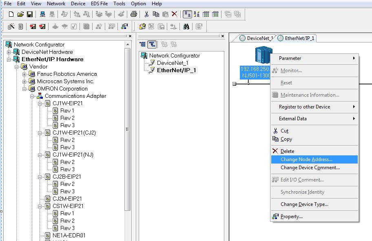Click the red left-arrow upload from device icon
Screen dimensions: 372x241
pyautogui.click(x=33, y=27)
